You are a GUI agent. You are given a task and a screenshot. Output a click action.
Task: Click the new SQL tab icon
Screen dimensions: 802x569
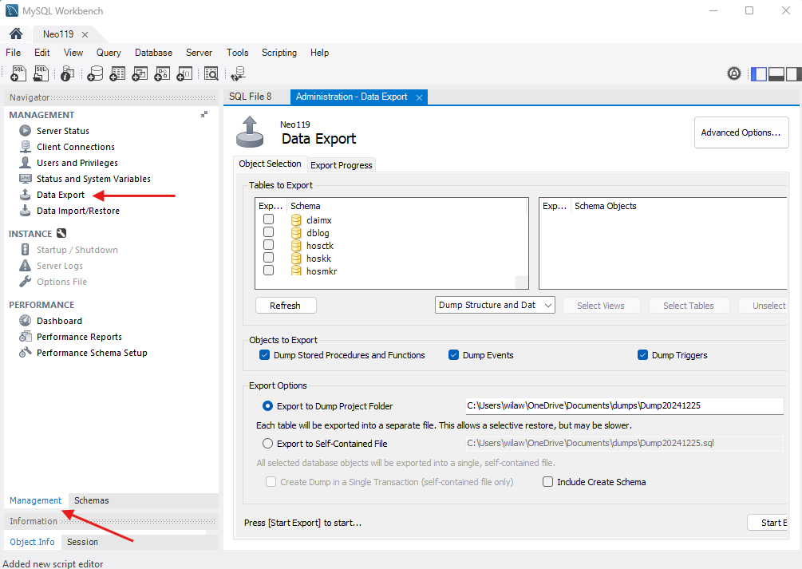point(18,74)
